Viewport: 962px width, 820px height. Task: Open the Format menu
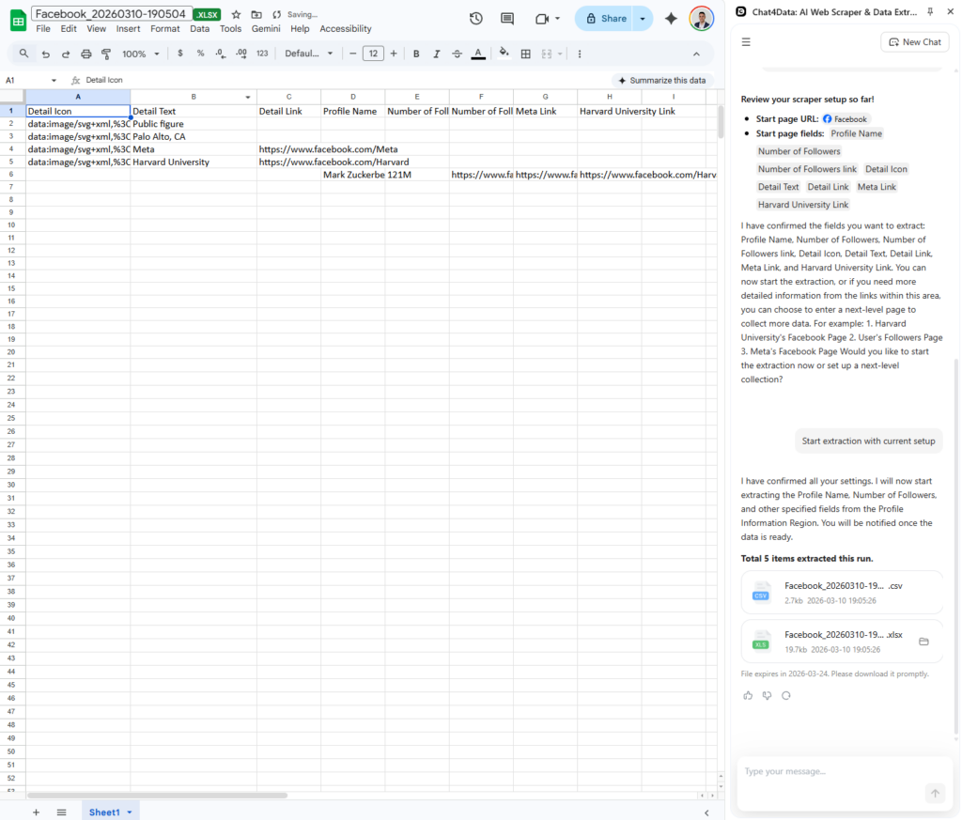165,29
